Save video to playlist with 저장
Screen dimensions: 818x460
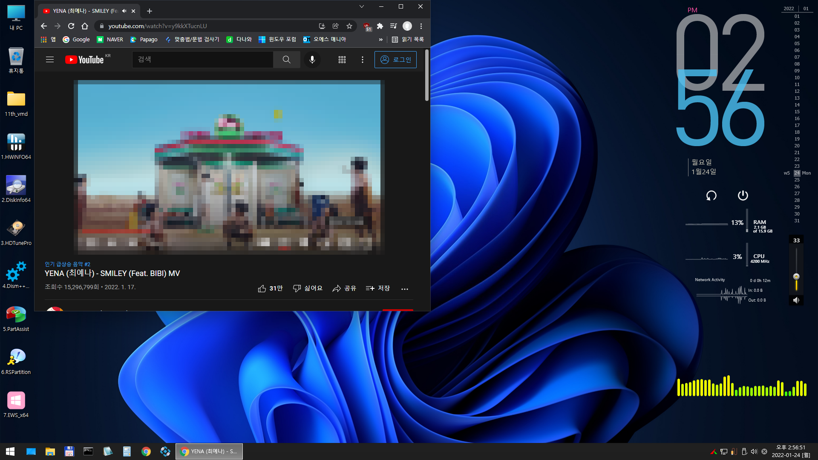[378, 288]
